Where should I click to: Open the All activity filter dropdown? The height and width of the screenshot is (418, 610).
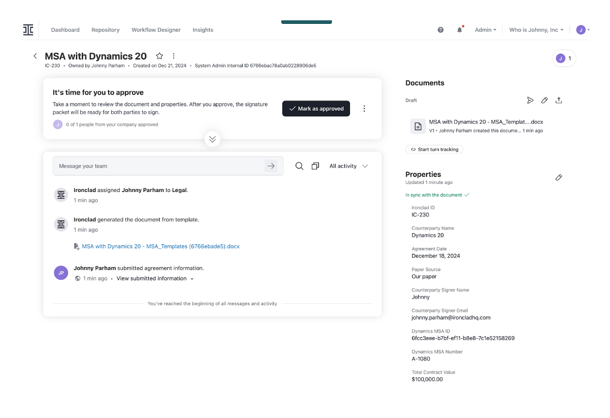click(x=348, y=166)
